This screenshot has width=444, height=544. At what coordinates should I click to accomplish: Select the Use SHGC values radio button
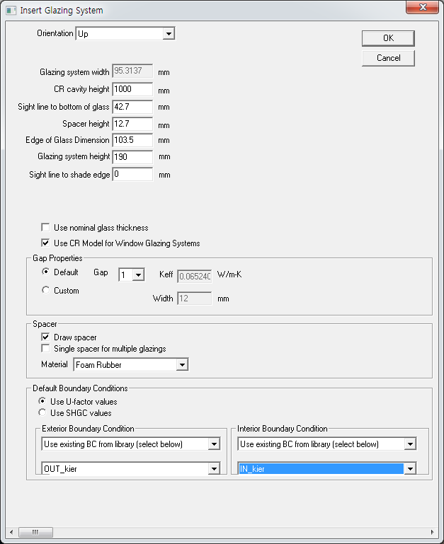(x=42, y=412)
